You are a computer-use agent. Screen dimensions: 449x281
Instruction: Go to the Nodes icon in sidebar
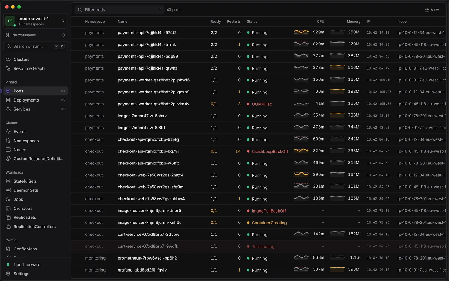(8, 150)
